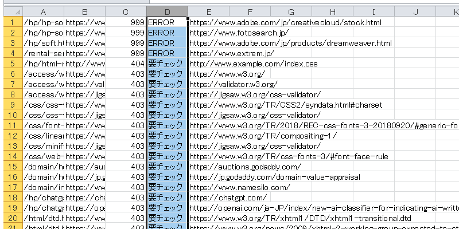459x229 pixels.
Task: Select the column C header
Action: (126, 11)
